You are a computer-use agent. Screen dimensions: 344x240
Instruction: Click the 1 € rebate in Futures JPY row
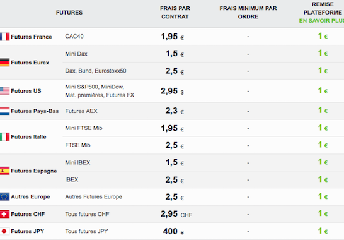[323, 231]
